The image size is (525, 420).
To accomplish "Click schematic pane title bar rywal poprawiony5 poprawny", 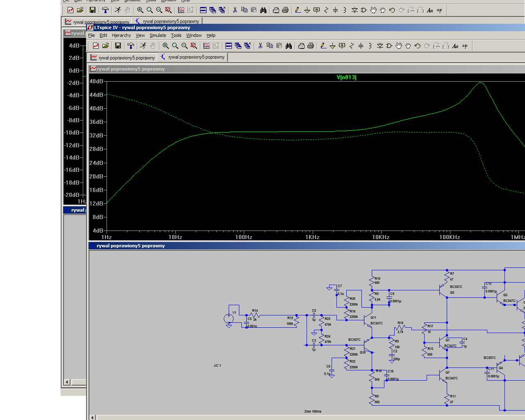I will click(307, 246).
